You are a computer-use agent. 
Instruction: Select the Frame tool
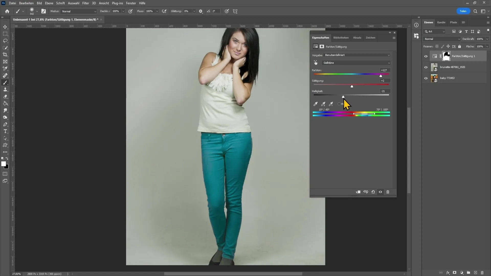(5, 62)
